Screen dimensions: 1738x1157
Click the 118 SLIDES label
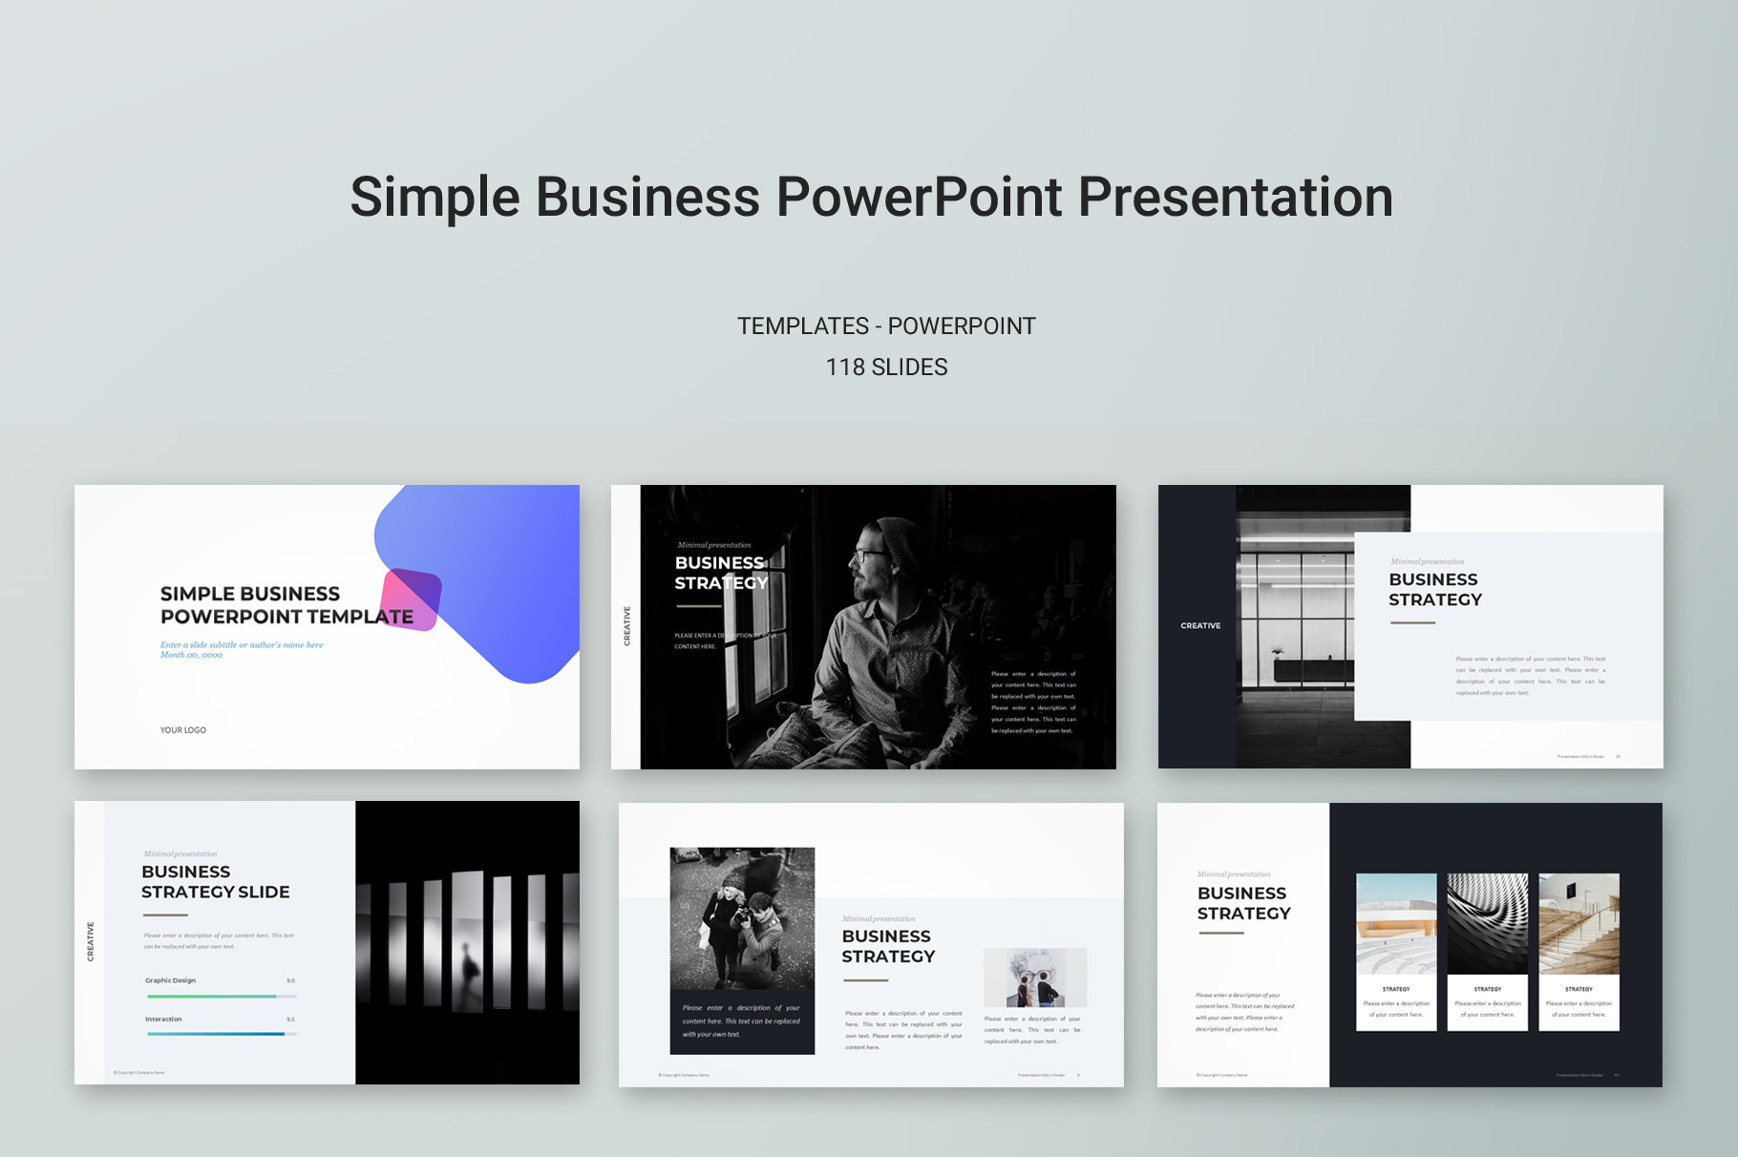pos(886,368)
